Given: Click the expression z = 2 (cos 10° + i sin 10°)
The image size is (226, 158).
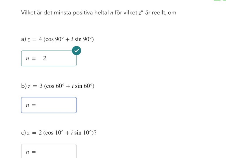Looking at the screenshot, I should click(62, 133).
